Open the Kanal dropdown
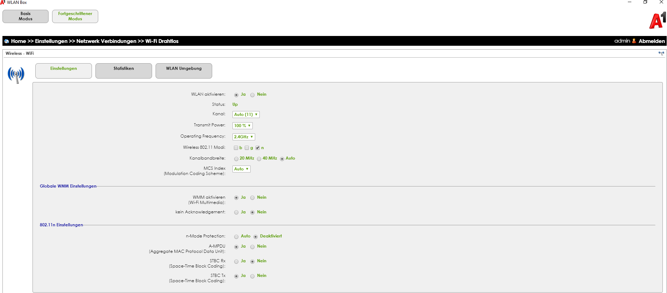667x293 pixels. click(246, 115)
